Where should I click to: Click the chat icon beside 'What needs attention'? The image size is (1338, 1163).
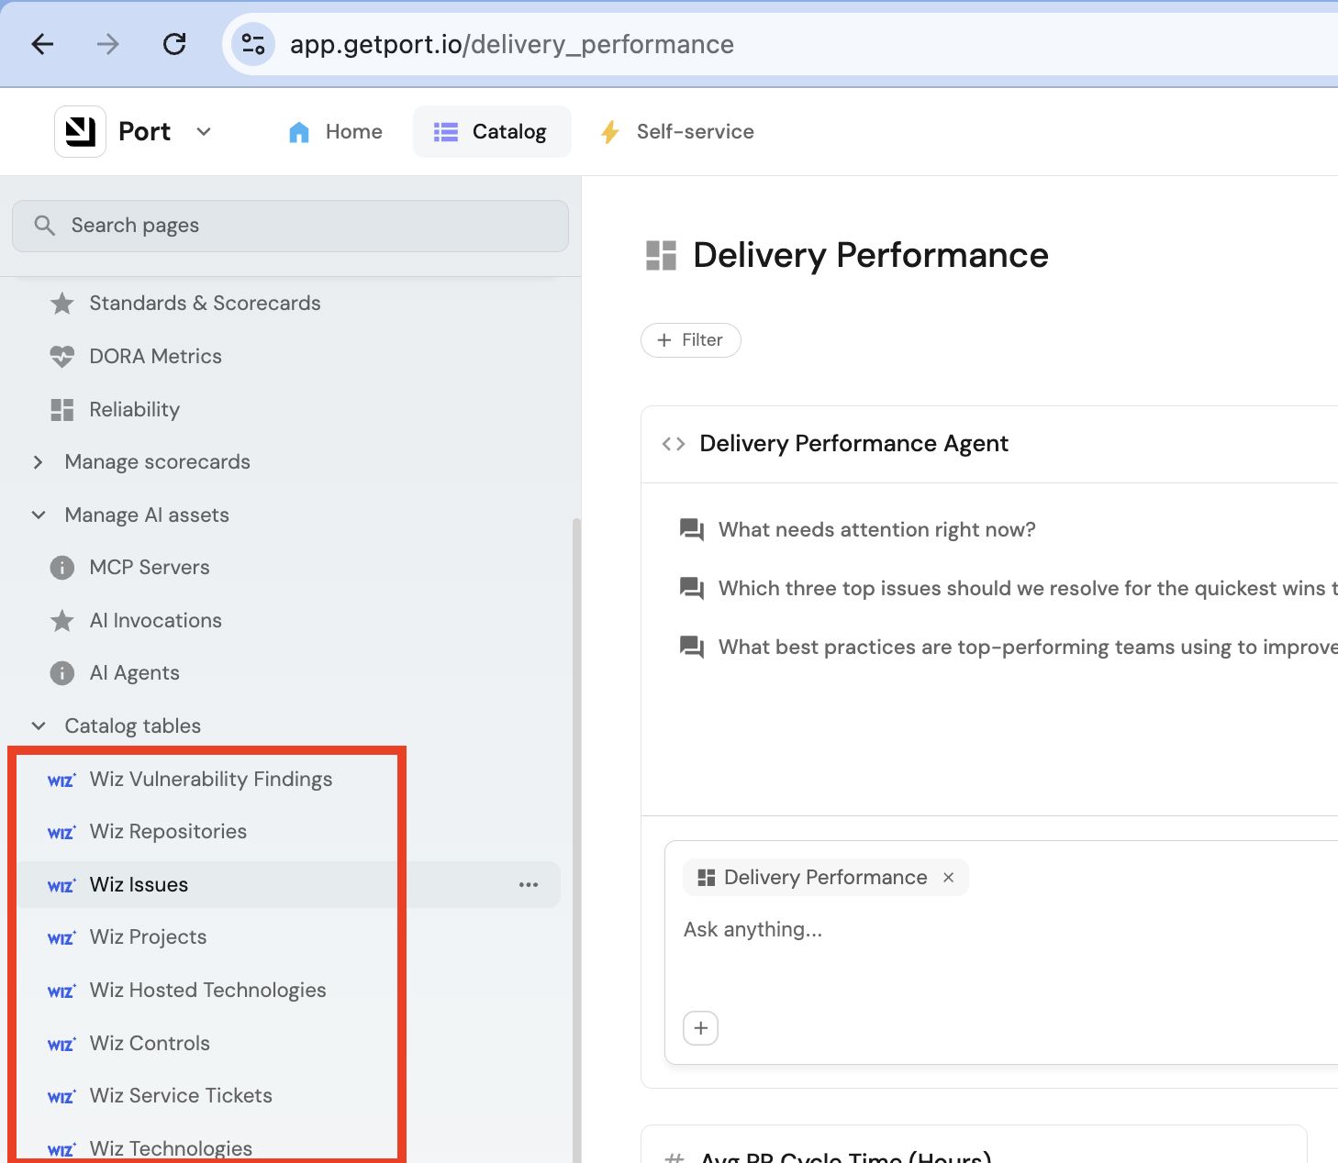(x=691, y=529)
